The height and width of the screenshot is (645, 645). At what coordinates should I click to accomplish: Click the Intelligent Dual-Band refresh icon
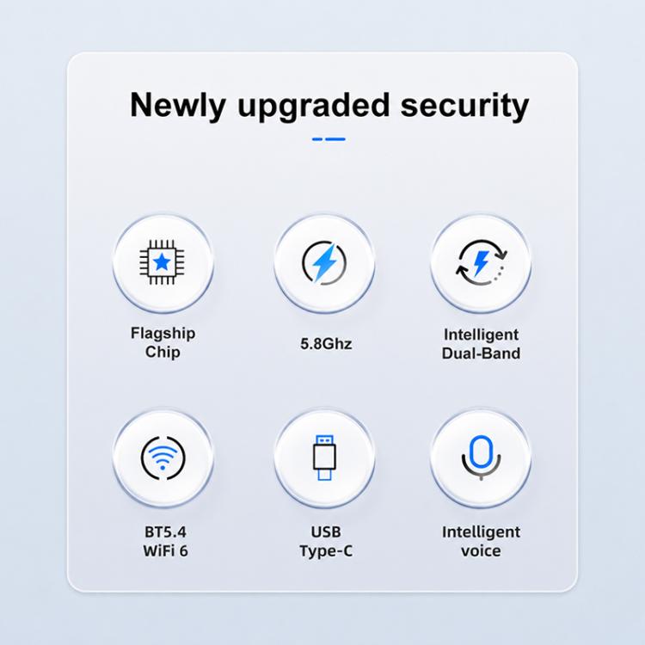(482, 262)
